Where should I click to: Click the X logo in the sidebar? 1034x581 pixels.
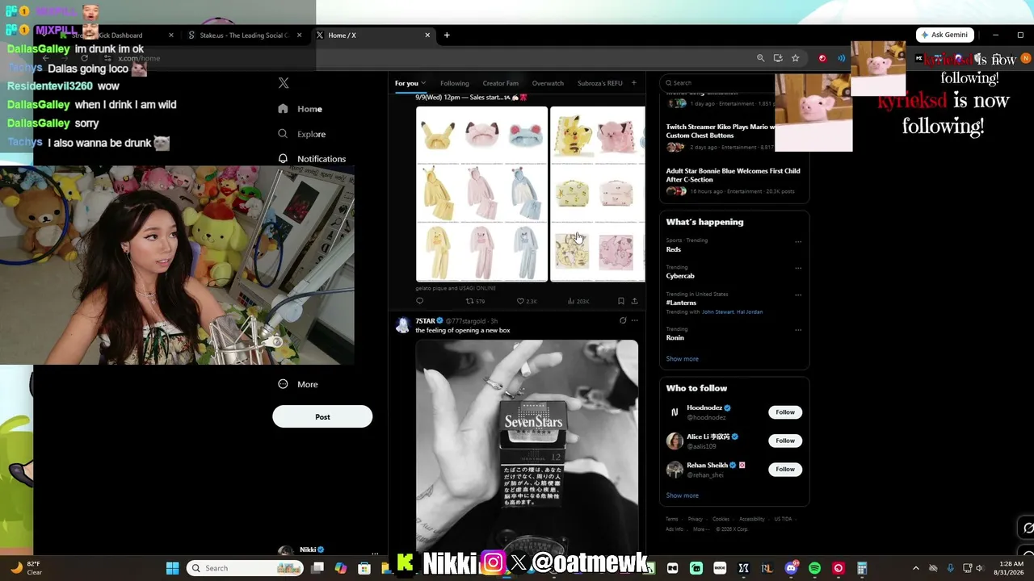pyautogui.click(x=284, y=83)
